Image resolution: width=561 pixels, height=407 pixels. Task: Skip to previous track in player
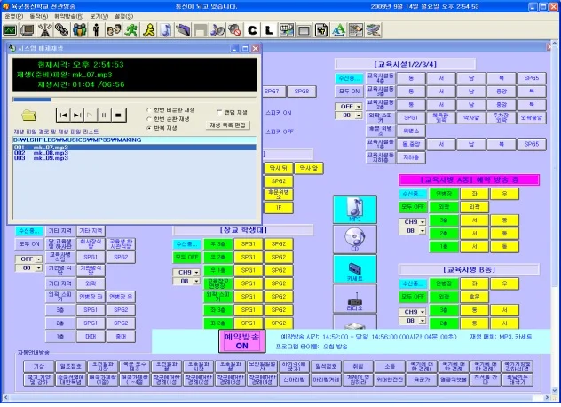(63, 116)
